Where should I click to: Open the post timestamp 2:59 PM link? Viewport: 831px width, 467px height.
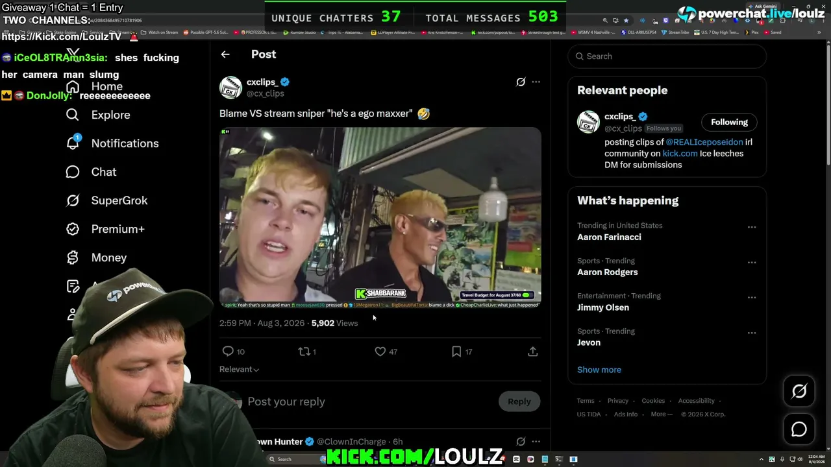tap(262, 323)
